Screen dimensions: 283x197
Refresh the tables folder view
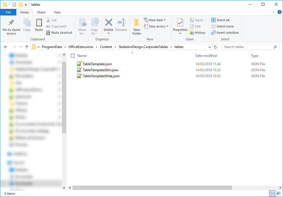215,47
